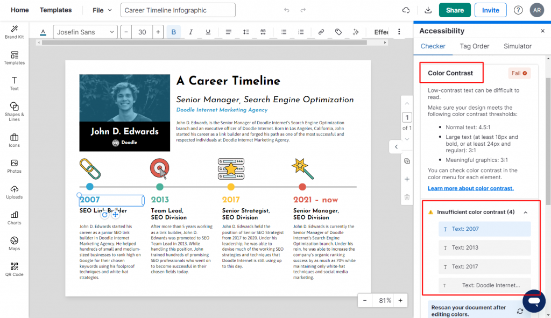Open the File menu dropdown

point(102,10)
